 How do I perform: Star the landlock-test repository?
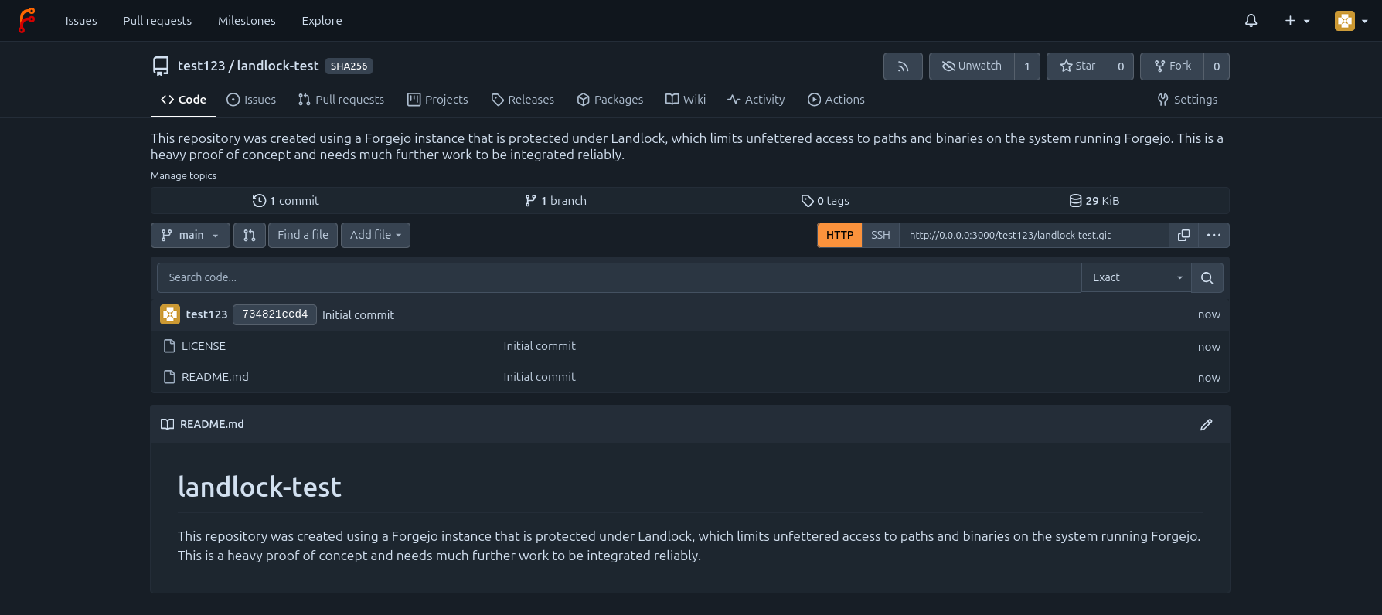pyautogui.click(x=1077, y=66)
